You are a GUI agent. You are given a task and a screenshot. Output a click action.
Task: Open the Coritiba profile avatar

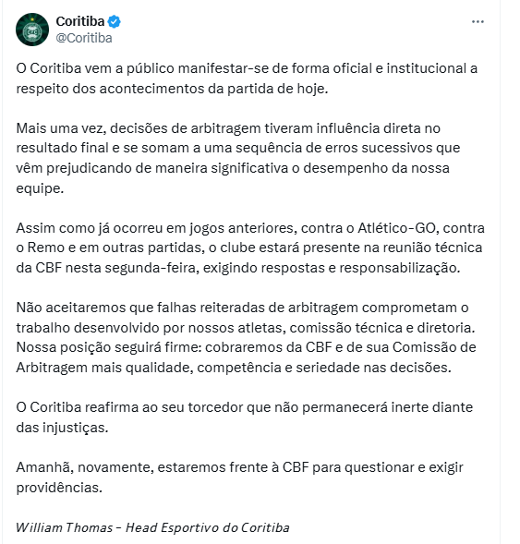tap(32, 30)
